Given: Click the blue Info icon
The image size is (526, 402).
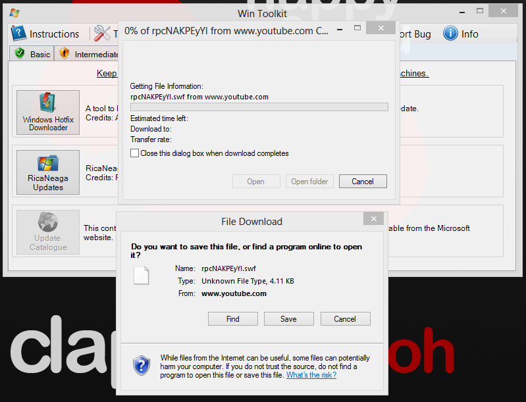Looking at the screenshot, I should [x=451, y=34].
